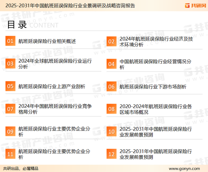The height and width of the screenshot is (172, 208).
Task: Open chapter 2024年中国航班延误保险行业竞争格局分析
Action: (55, 109)
